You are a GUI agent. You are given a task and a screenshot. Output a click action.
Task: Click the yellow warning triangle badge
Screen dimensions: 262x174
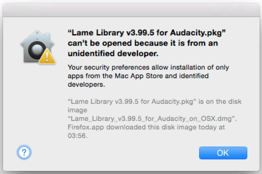coord(47,57)
